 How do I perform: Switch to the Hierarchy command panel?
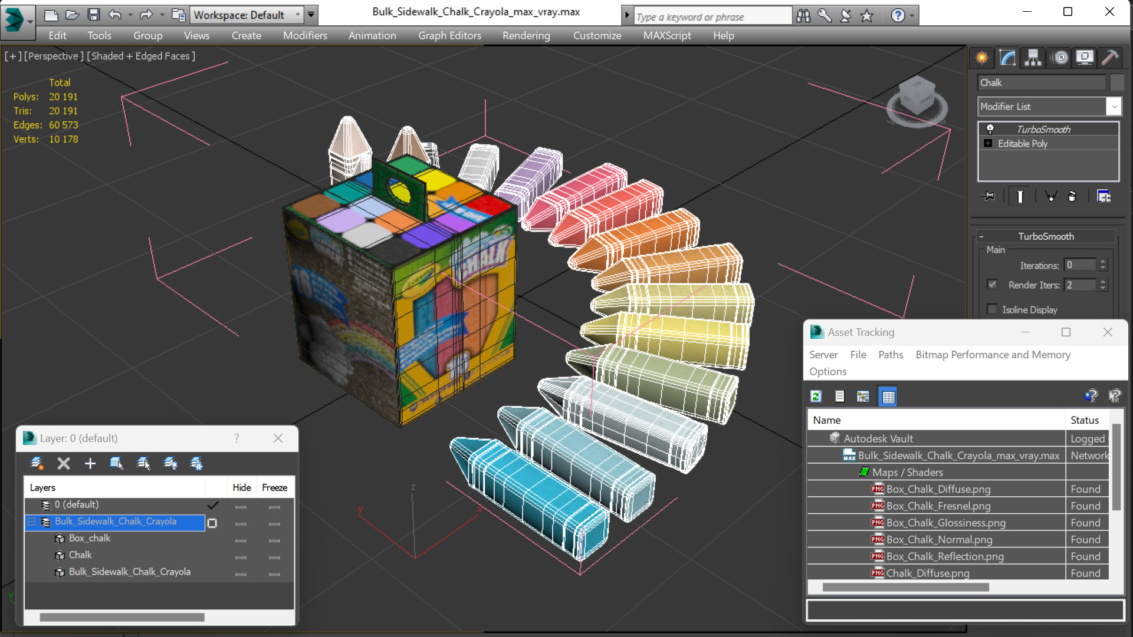[1033, 57]
